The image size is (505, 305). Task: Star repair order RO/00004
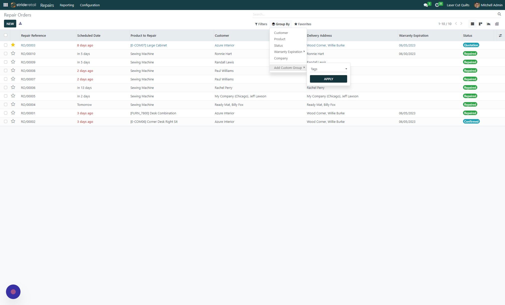point(13,104)
